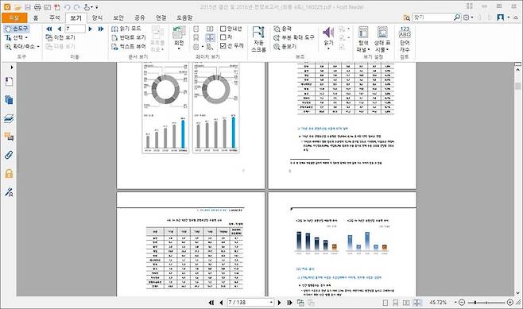Click the zoom slider in status bar
Screen dimensions: 523x309
[x=486, y=303]
